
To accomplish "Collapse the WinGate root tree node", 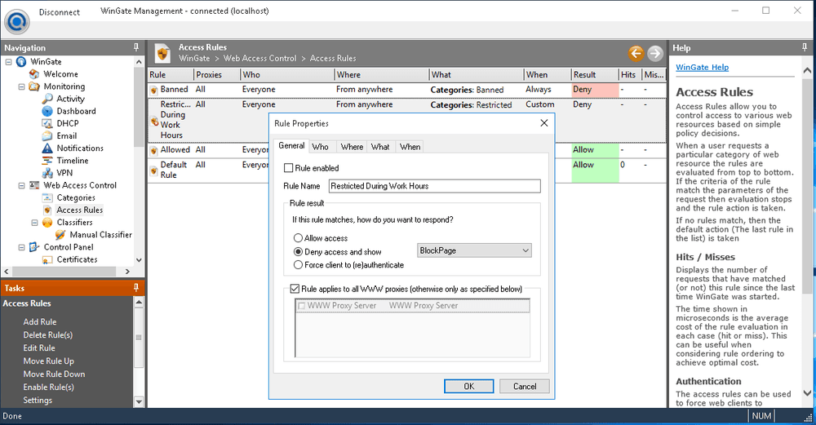I will click(x=8, y=62).
